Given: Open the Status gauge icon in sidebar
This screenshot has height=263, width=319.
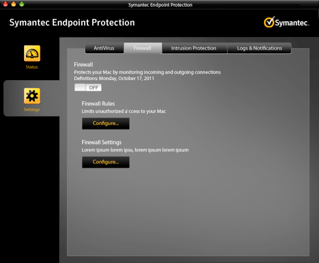Looking at the screenshot, I should (x=32, y=53).
